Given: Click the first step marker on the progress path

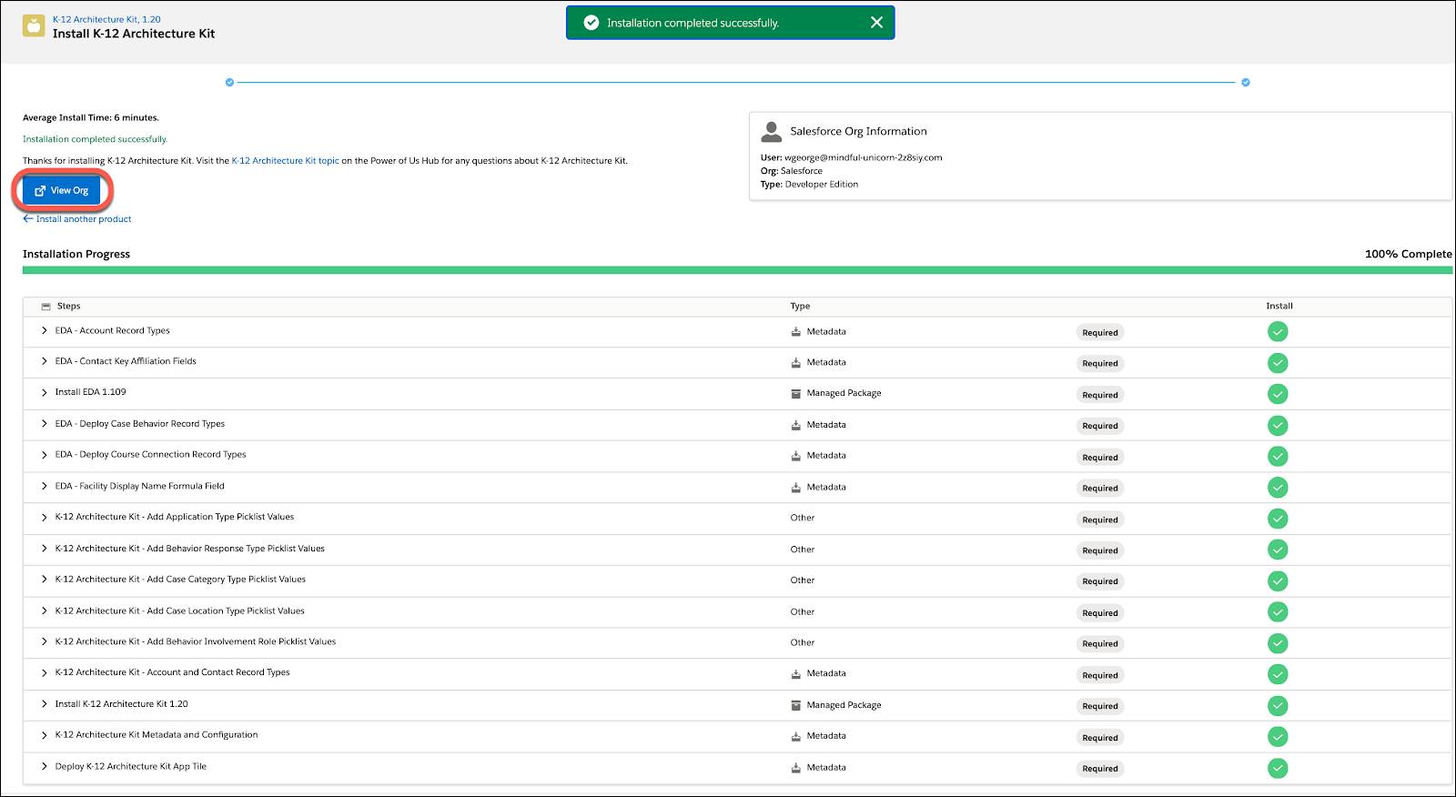Looking at the screenshot, I should pos(229,83).
